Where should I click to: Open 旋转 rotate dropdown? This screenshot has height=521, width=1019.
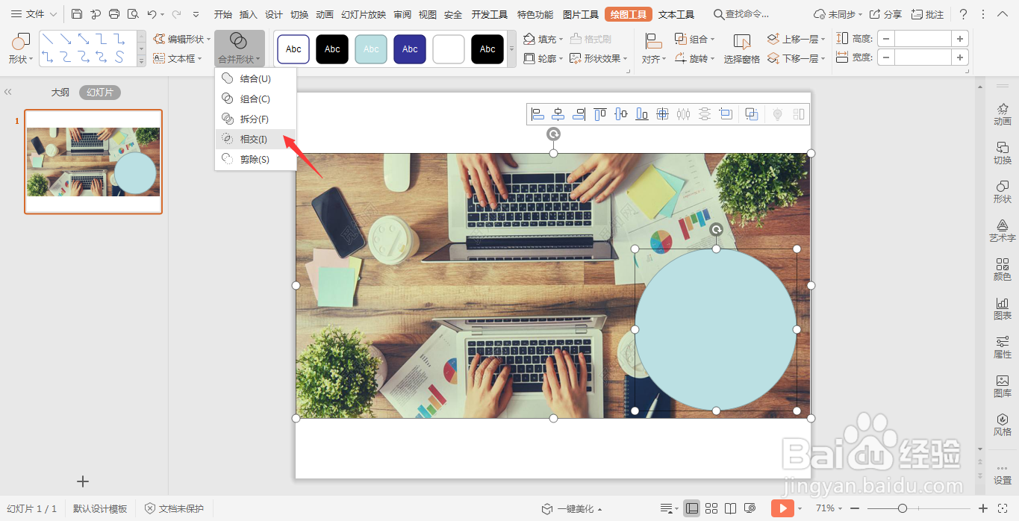(x=695, y=58)
